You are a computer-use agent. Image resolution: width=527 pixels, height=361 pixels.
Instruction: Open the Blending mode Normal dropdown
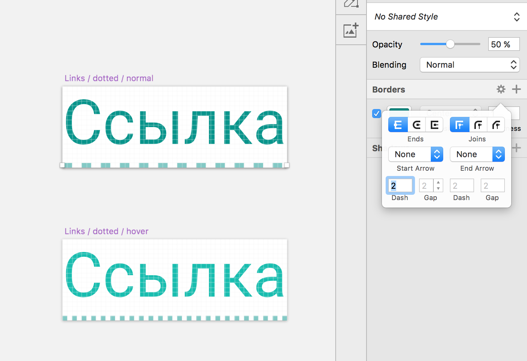470,65
